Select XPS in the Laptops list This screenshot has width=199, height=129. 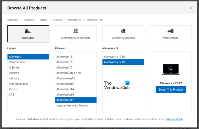click(11, 95)
